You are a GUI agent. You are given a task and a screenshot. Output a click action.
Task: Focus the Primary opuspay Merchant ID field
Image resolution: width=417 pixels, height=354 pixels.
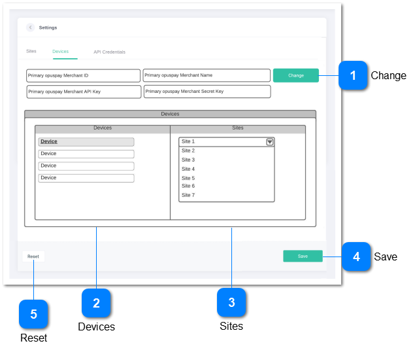[x=83, y=76]
